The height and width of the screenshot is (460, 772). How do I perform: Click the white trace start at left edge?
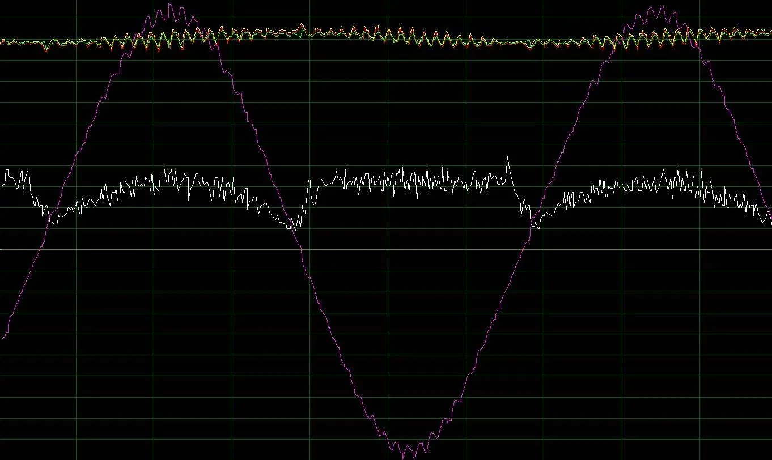[x=2, y=185]
